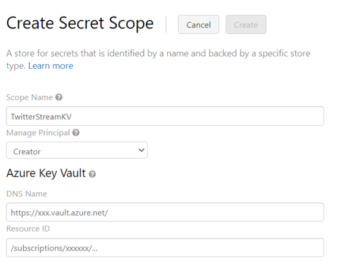
Task: Click the Scope Name label text
Action: click(29, 97)
